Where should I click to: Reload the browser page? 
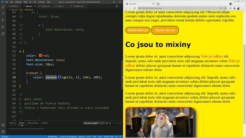(135, 8)
